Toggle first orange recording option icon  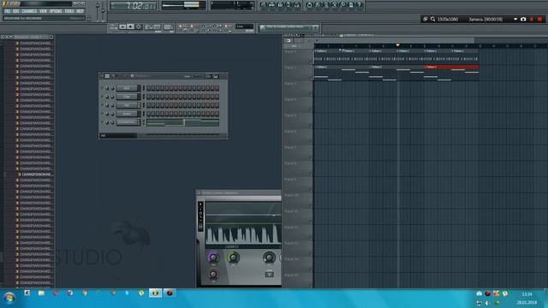[x=181, y=26]
